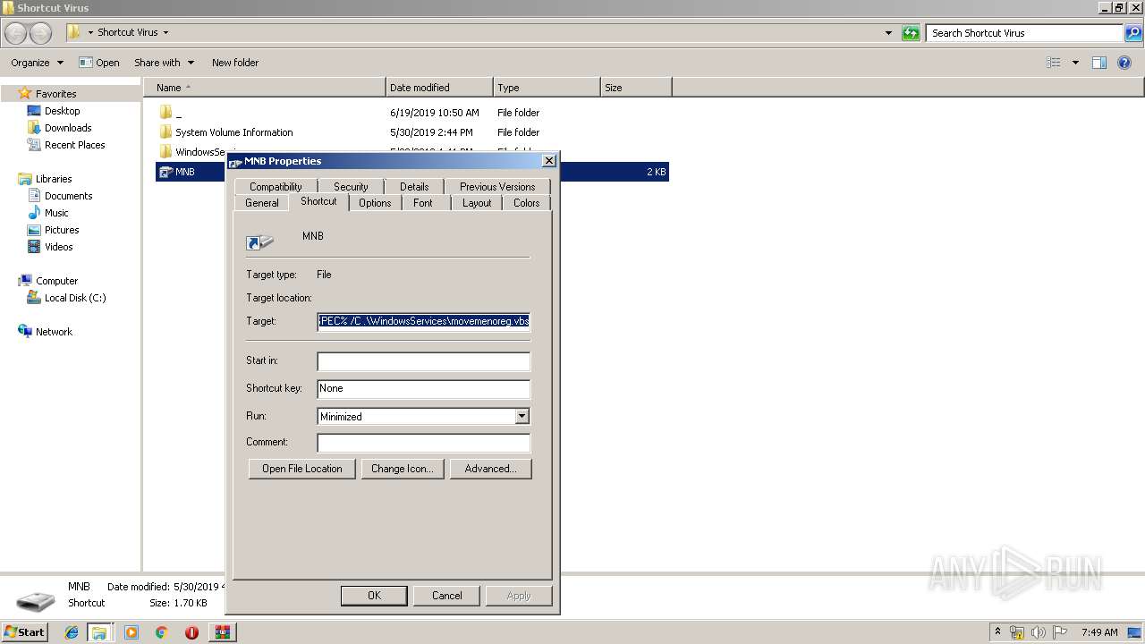The height and width of the screenshot is (644, 1145).
Task: Select the underscore-named folder row
Action: tap(412, 113)
